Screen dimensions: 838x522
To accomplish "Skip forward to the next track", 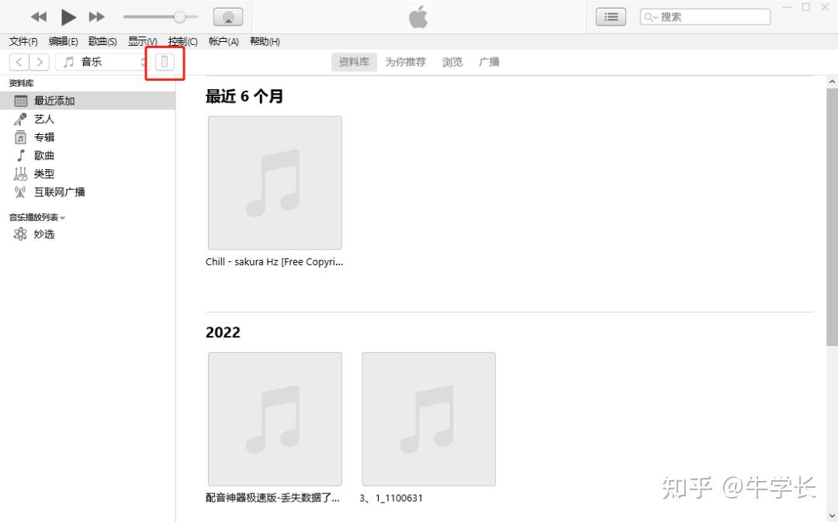I will [x=97, y=17].
